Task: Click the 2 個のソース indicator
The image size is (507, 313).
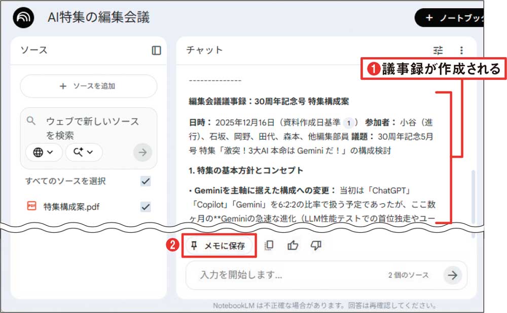Action: pyautogui.click(x=408, y=275)
